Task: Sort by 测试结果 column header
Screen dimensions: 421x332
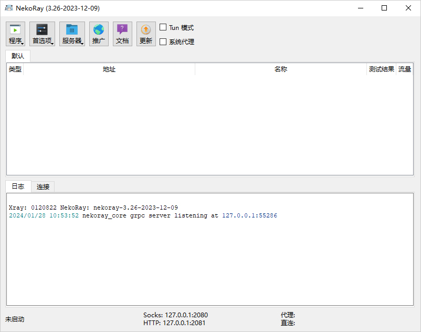Action: (x=381, y=69)
